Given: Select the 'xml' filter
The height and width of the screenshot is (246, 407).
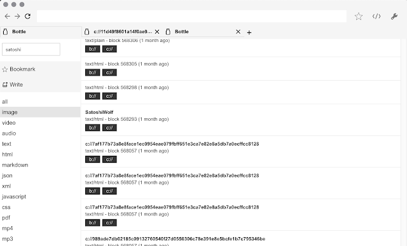Looking at the screenshot, I should pyautogui.click(x=40, y=186).
